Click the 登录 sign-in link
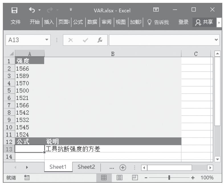Image resolution: width=224 pixels, height=185 pixels. 183,22
